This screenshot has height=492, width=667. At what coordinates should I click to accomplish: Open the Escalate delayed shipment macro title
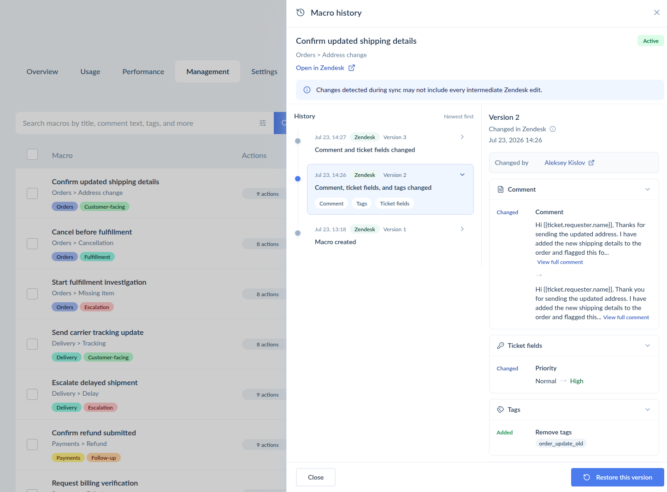(x=95, y=383)
